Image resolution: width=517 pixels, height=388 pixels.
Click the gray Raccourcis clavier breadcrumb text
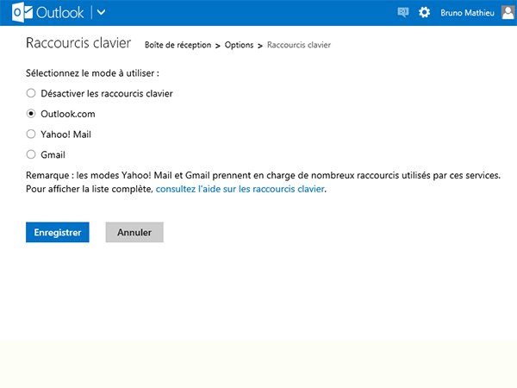299,45
